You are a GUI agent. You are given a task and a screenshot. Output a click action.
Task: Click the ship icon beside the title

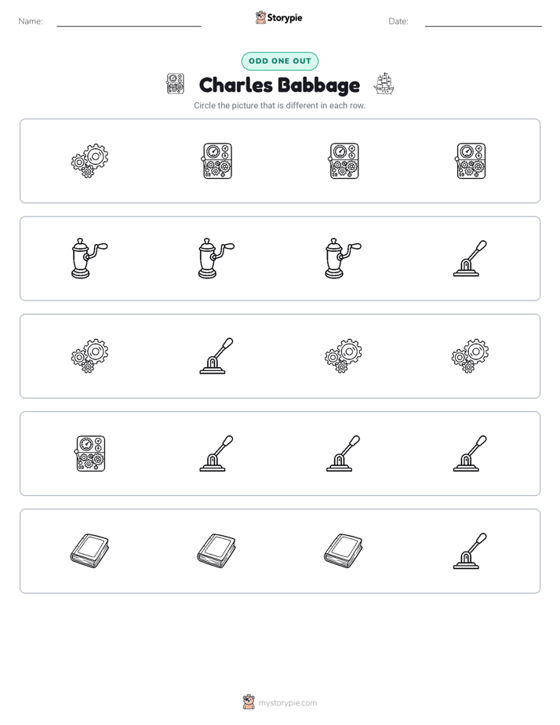point(384,84)
